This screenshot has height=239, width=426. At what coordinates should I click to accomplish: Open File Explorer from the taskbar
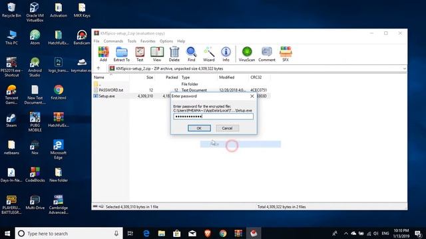[x=162, y=233]
